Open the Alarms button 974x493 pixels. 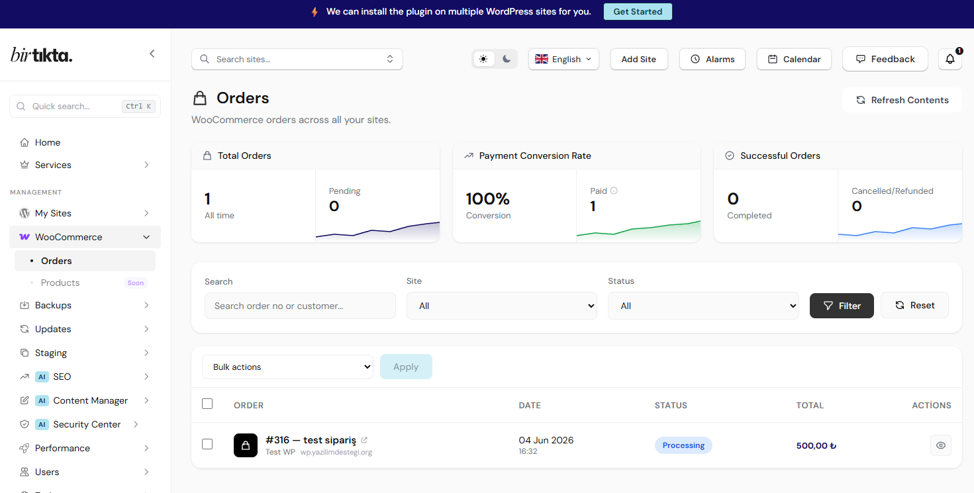712,59
